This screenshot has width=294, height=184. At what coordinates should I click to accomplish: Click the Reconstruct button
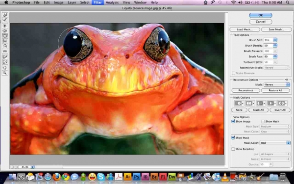pos(246,90)
